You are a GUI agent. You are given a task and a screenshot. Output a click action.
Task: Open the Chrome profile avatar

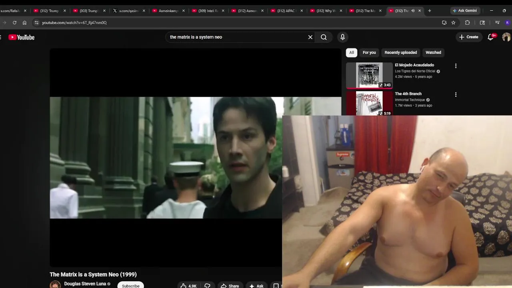(508, 23)
